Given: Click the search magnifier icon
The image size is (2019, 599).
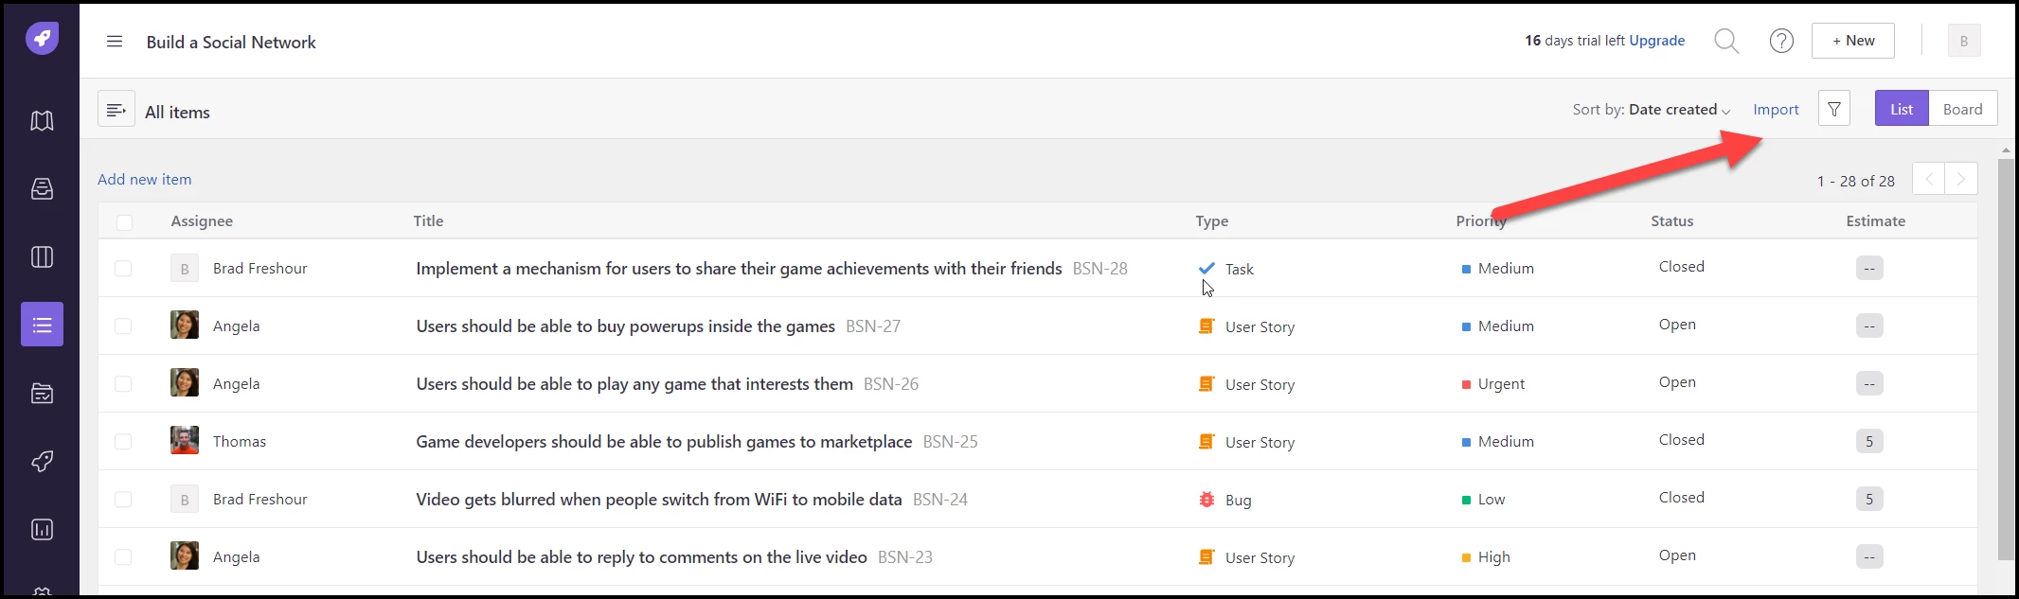Looking at the screenshot, I should pyautogui.click(x=1726, y=41).
